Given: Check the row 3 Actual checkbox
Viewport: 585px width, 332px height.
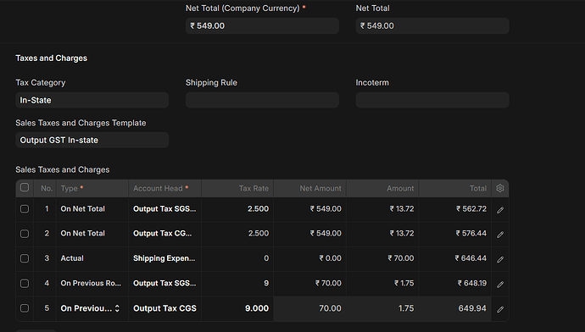Looking at the screenshot, I should [x=25, y=258].
